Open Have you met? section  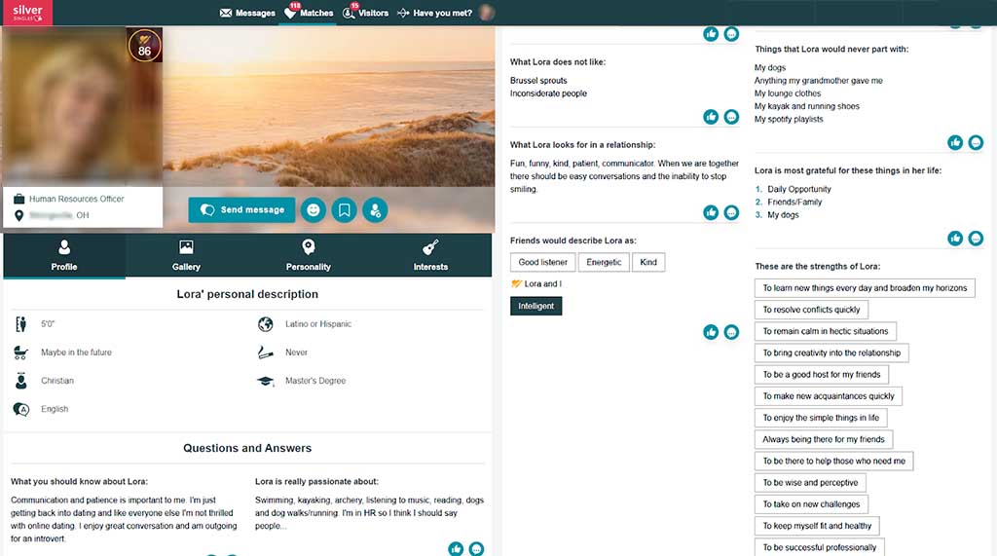[x=435, y=13]
